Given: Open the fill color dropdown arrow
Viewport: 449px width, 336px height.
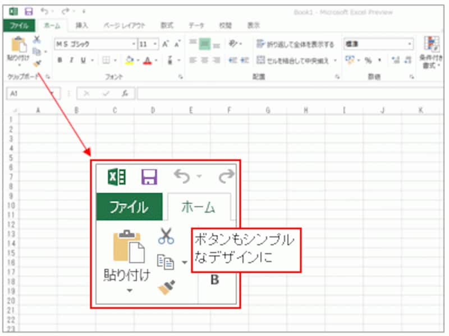Looking at the screenshot, I should [138, 60].
